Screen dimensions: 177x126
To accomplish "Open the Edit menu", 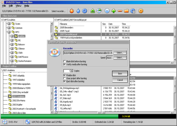I will (x=11, y=6).
